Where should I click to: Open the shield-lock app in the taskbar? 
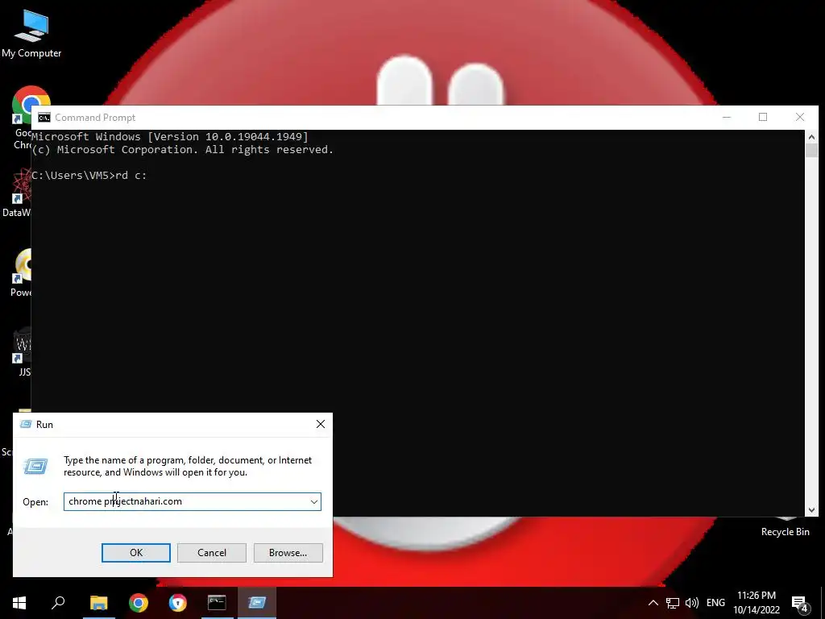pyautogui.click(x=178, y=603)
